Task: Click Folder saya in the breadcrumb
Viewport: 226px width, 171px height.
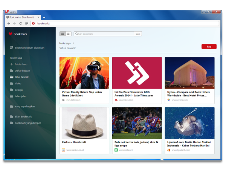Action: (66, 43)
